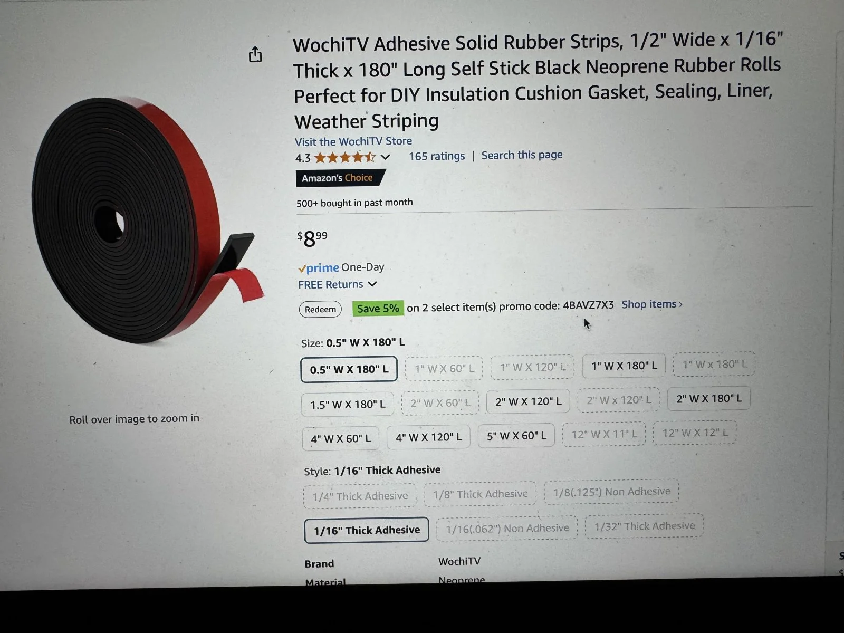Redeem the 5% promo coupon

[320, 309]
